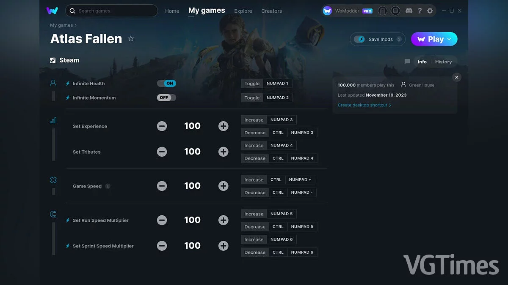This screenshot has height=285, width=508.
Task: Close the info panel
Action: tap(456, 77)
